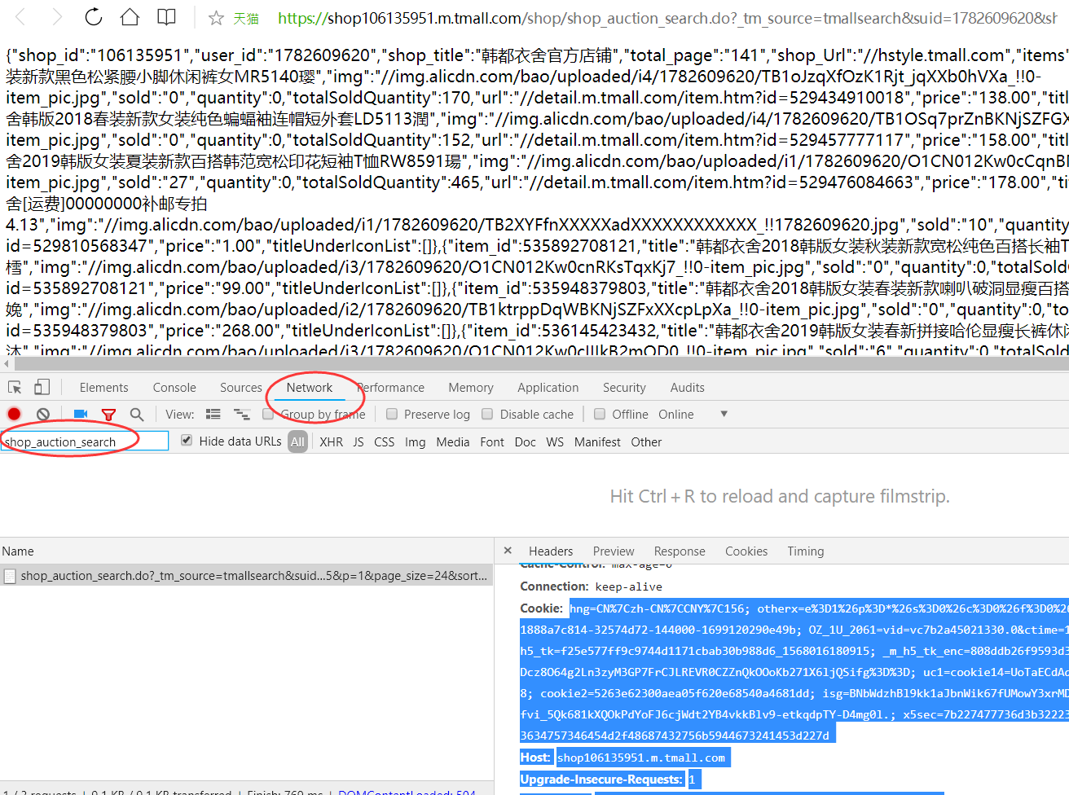Click the shop_auction_search filter text field

tap(85, 441)
